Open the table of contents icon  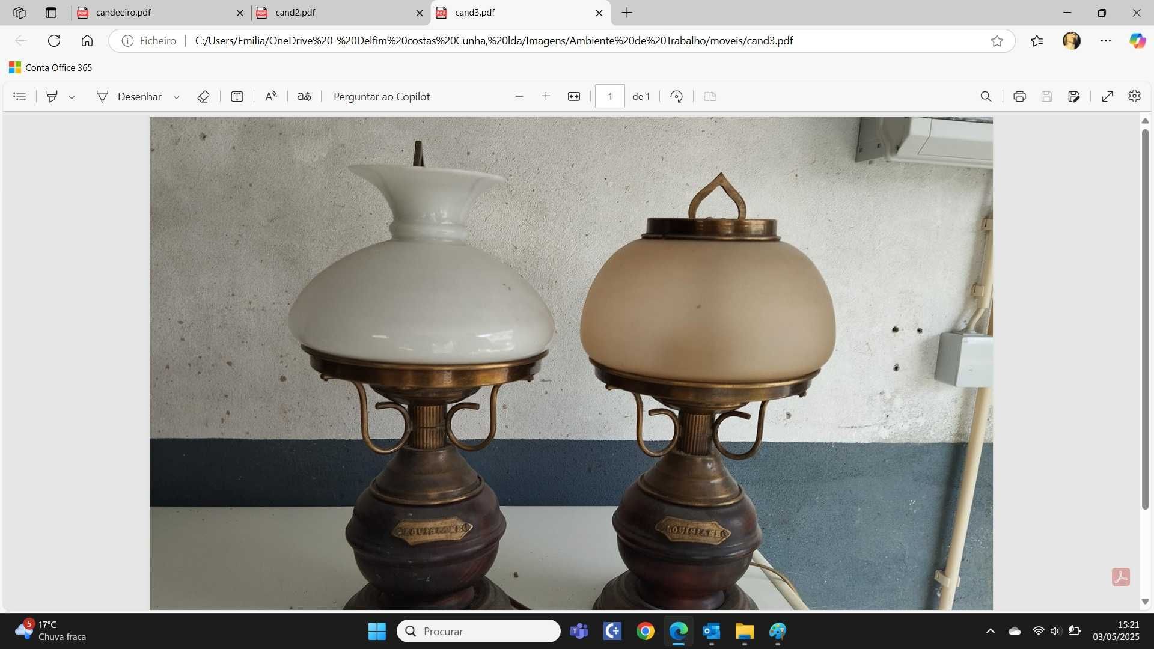[20, 96]
